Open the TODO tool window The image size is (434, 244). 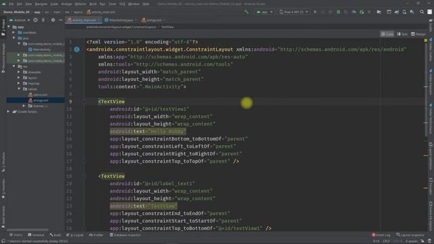16,235
